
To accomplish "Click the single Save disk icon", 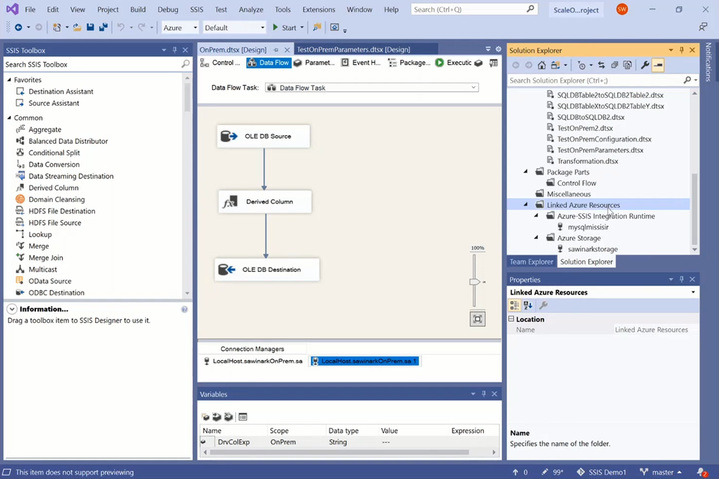I will (90, 27).
